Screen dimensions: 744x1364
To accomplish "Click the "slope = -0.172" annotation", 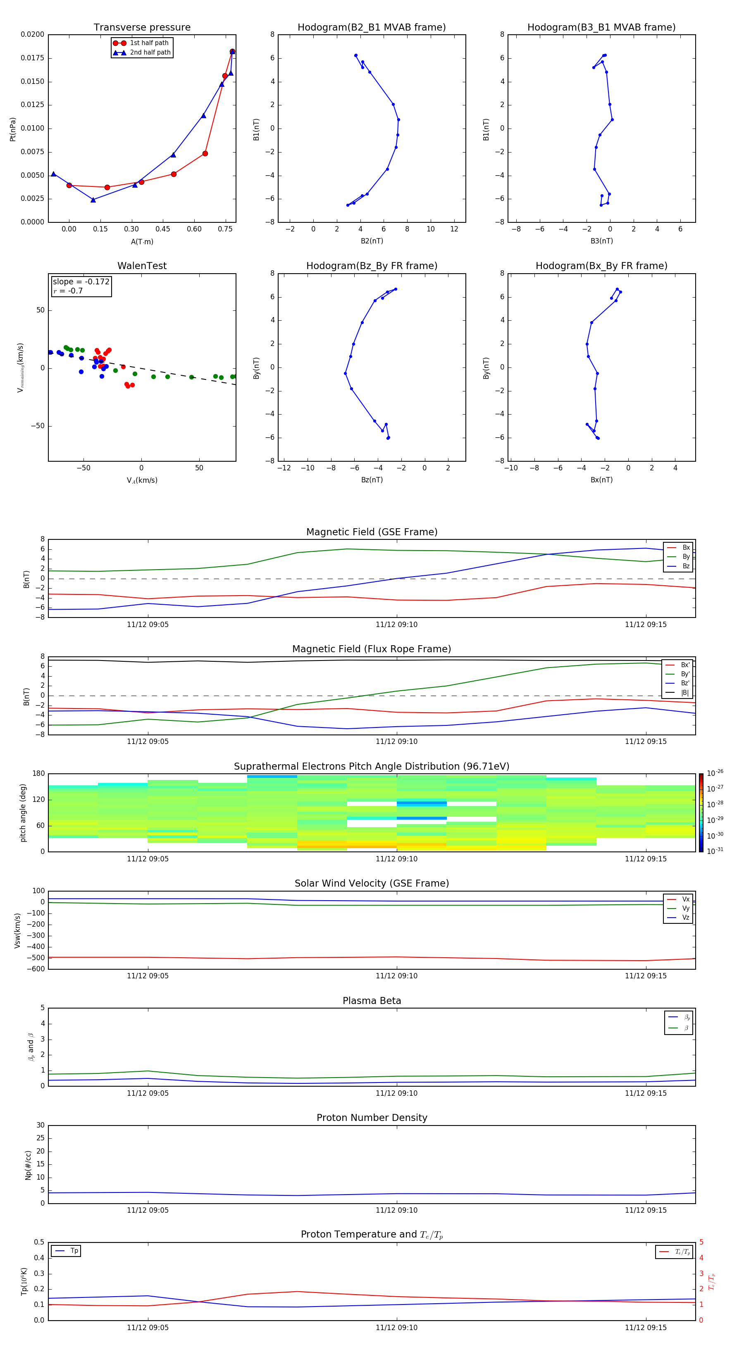I will [81, 282].
